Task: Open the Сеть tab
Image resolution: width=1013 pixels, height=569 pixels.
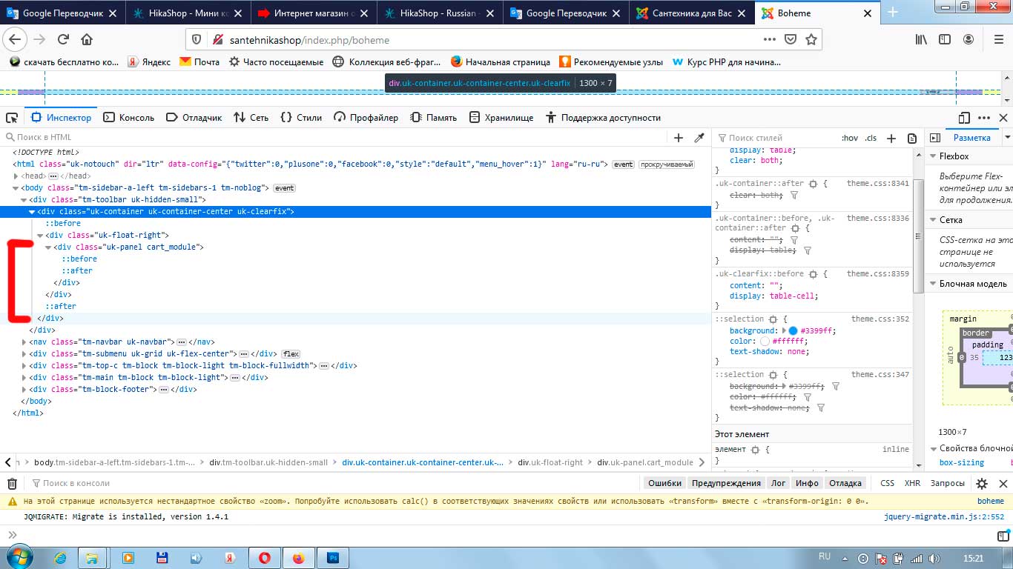Action: point(251,118)
